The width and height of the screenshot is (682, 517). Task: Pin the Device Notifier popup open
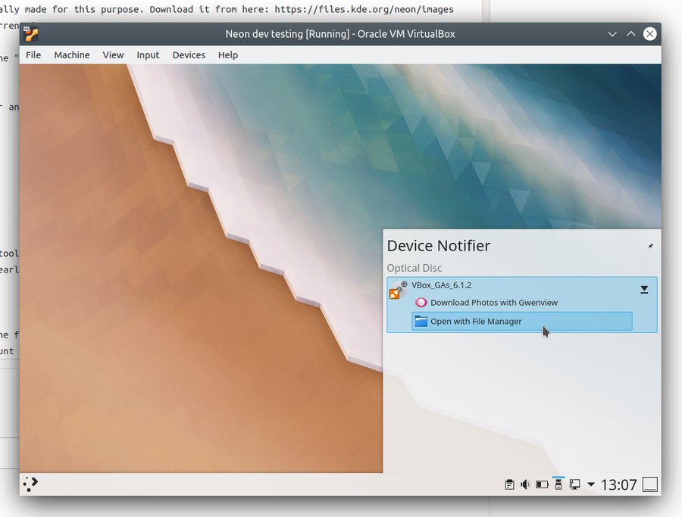click(649, 246)
